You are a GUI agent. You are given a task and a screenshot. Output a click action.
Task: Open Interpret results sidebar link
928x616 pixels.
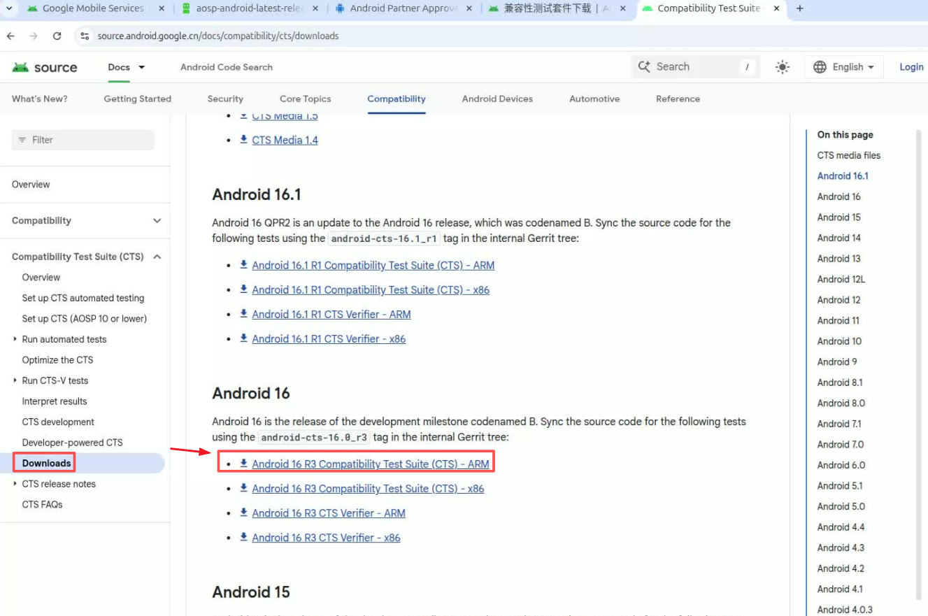(55, 401)
